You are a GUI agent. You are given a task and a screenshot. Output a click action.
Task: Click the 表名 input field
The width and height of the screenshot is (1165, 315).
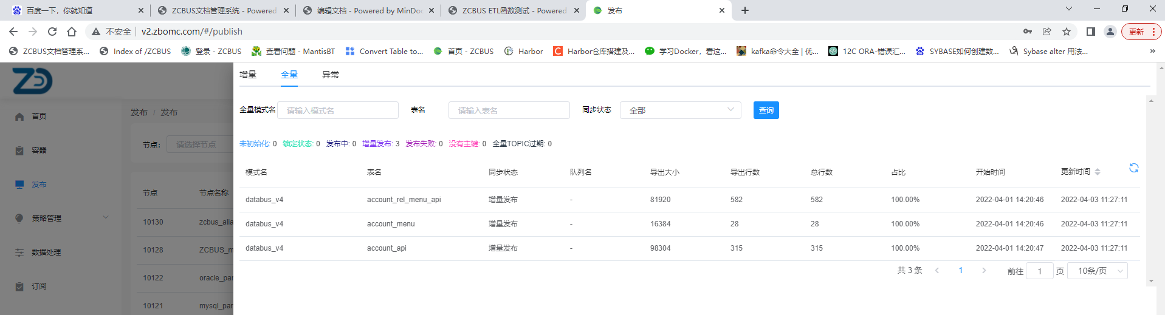click(509, 110)
